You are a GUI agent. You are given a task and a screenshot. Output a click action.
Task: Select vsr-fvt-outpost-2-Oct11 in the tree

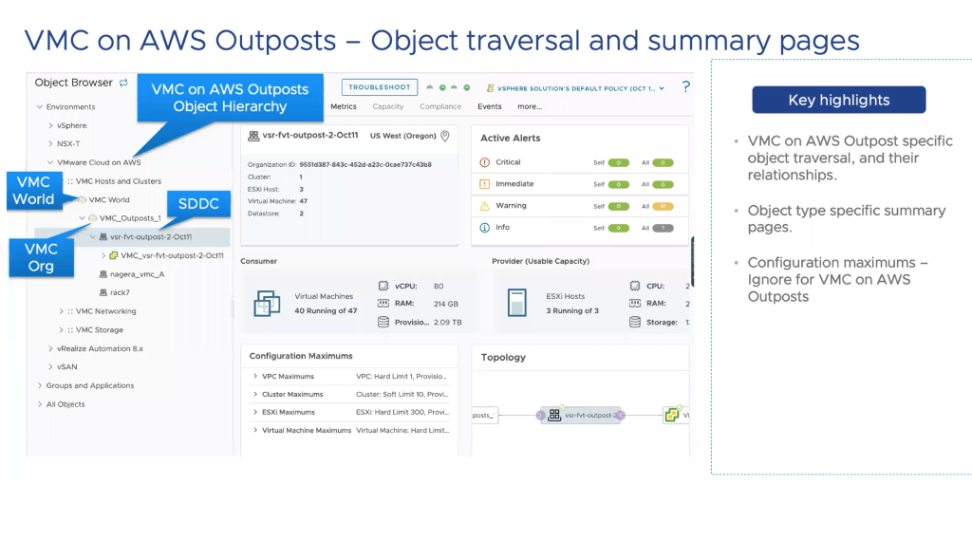tap(151, 237)
